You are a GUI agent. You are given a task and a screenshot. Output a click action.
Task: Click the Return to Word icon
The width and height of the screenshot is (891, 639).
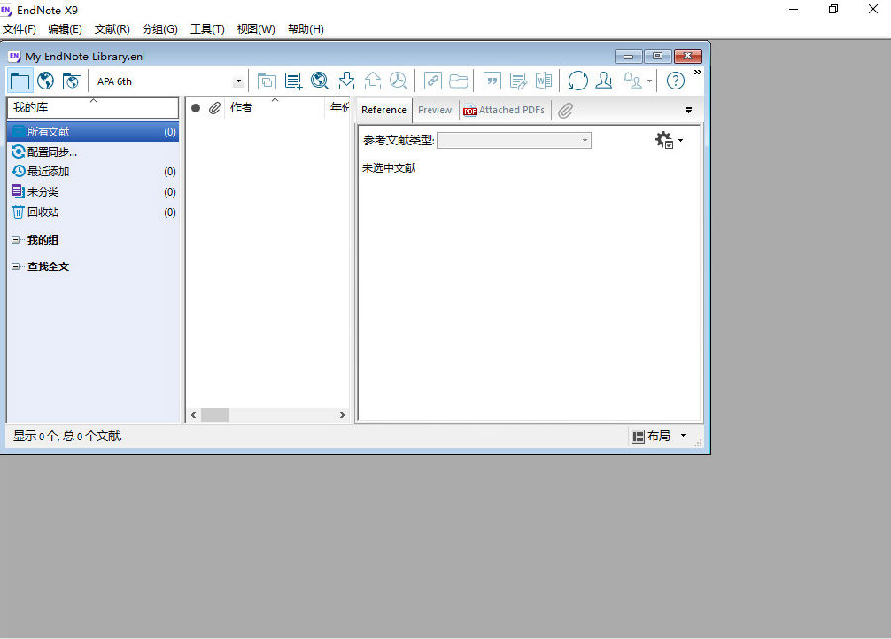click(544, 81)
